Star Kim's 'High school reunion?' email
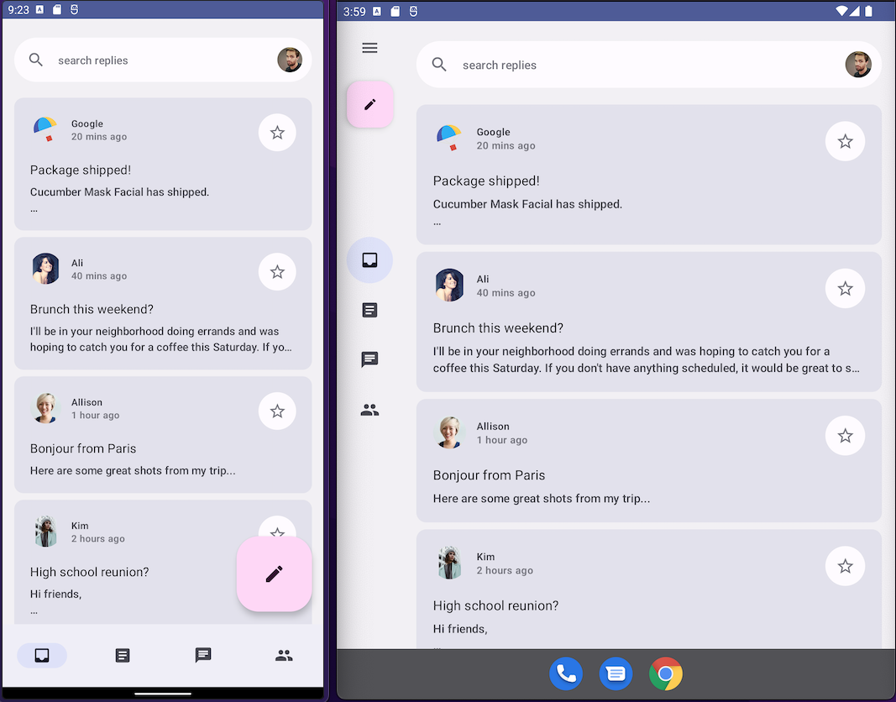The height and width of the screenshot is (702, 896). coord(845,566)
